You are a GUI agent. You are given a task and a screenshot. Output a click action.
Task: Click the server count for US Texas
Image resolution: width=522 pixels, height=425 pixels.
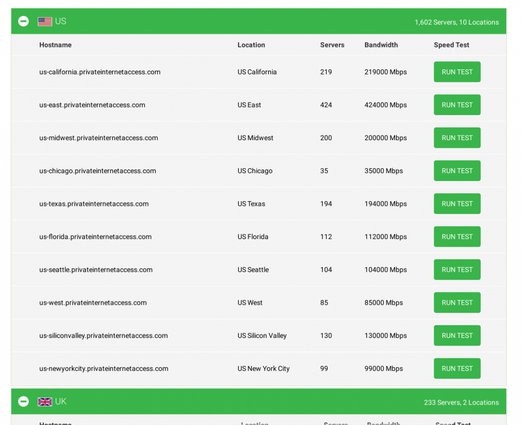coord(326,204)
